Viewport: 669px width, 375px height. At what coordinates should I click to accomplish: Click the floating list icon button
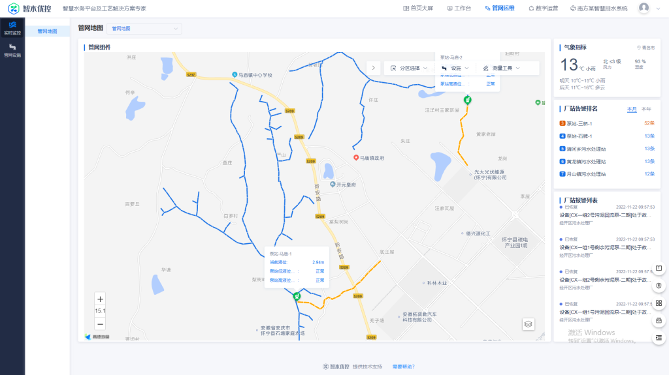click(x=659, y=338)
